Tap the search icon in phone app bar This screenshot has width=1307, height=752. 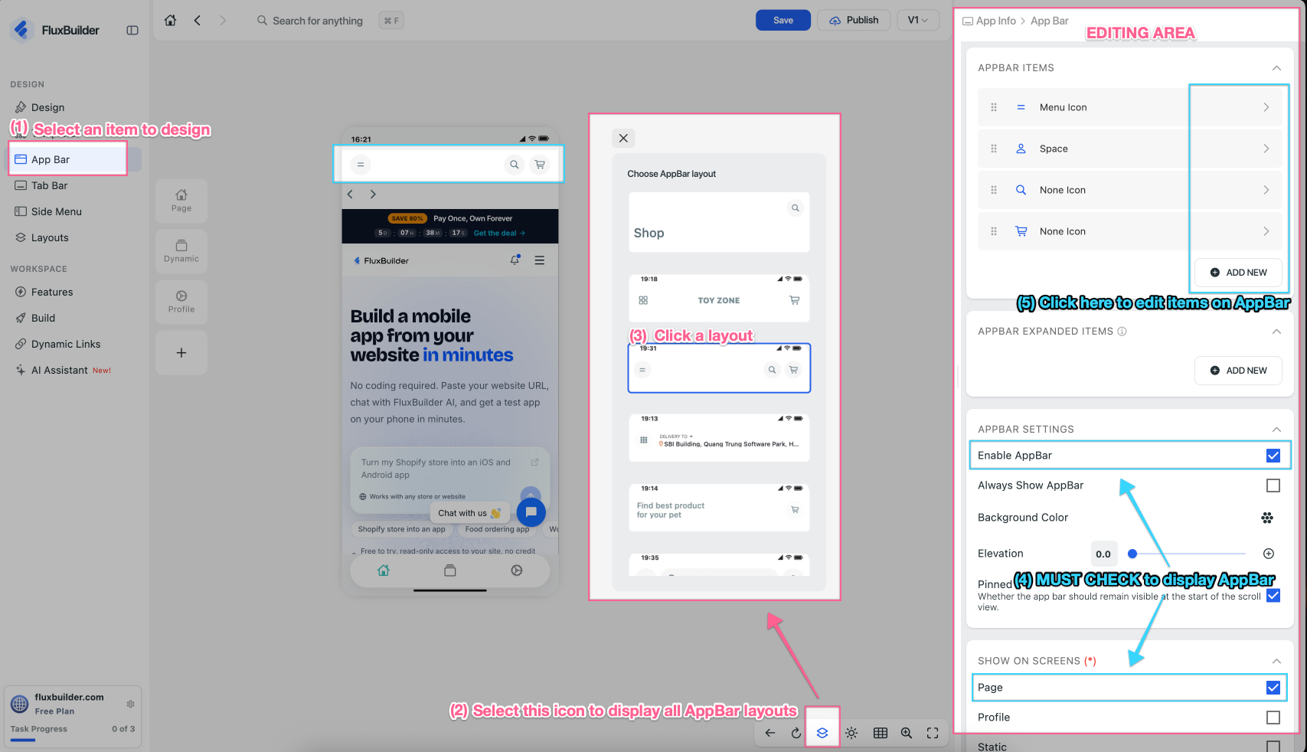point(515,165)
